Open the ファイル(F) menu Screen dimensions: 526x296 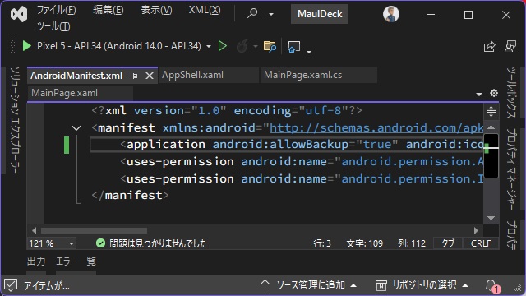click(x=56, y=10)
